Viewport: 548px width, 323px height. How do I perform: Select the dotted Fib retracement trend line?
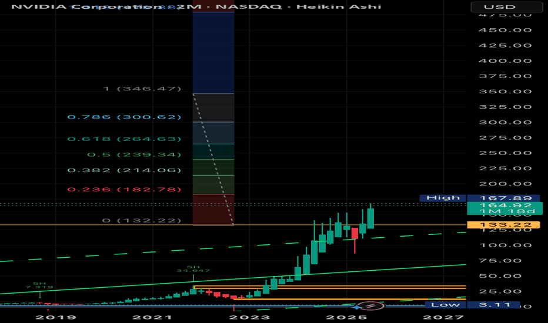(x=213, y=160)
